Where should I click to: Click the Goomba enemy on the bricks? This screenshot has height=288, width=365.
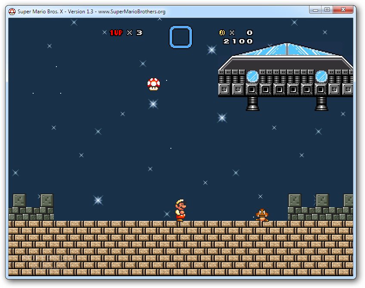[262, 215]
